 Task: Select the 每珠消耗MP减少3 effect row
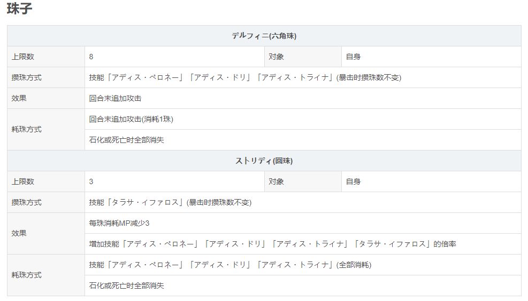119,223
